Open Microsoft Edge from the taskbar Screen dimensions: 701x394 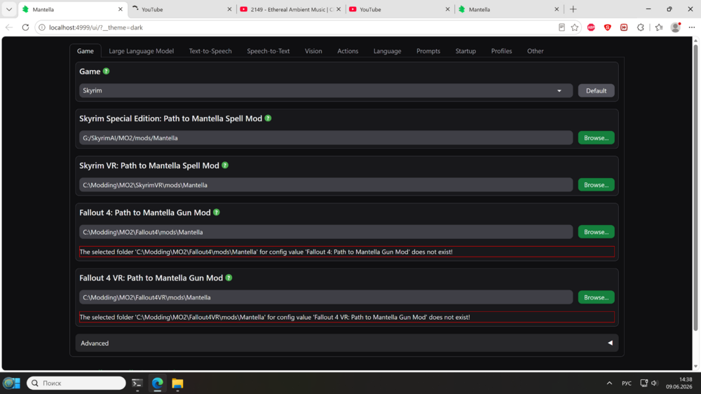pyautogui.click(x=157, y=383)
